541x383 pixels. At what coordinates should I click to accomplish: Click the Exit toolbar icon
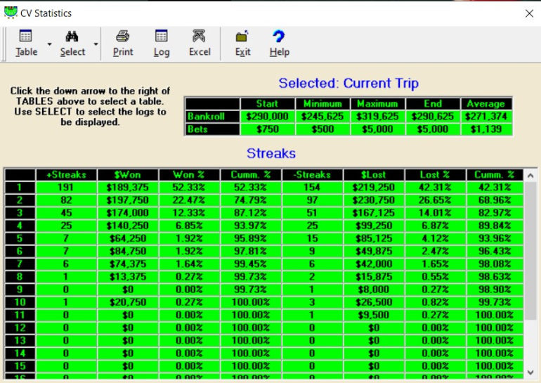point(242,37)
